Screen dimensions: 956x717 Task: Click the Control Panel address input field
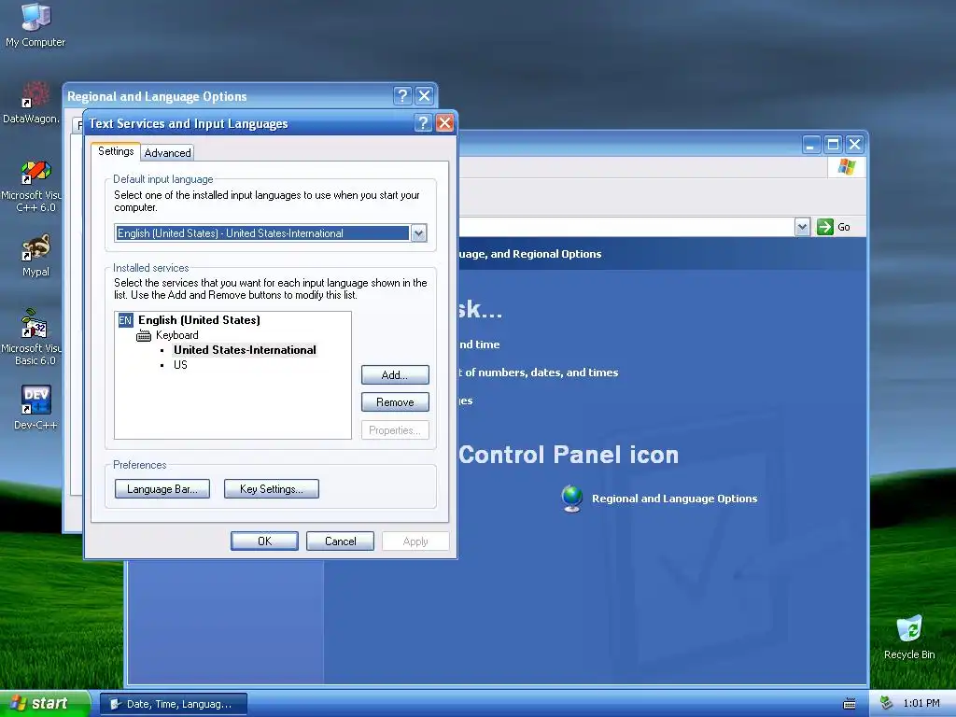click(x=626, y=227)
